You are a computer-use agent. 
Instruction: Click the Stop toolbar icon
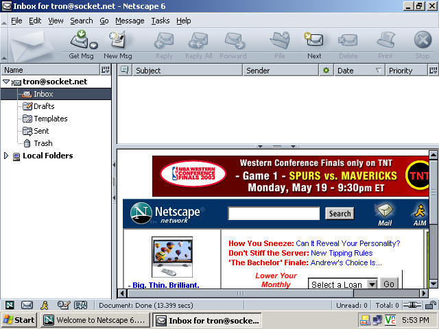(x=423, y=40)
